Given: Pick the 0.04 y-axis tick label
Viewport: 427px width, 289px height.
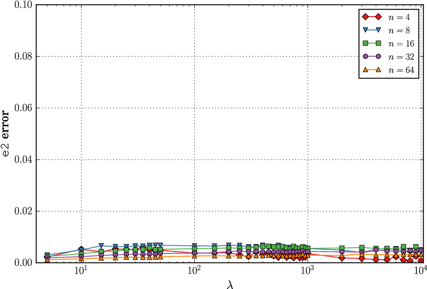Looking at the screenshot, I should [x=23, y=160].
